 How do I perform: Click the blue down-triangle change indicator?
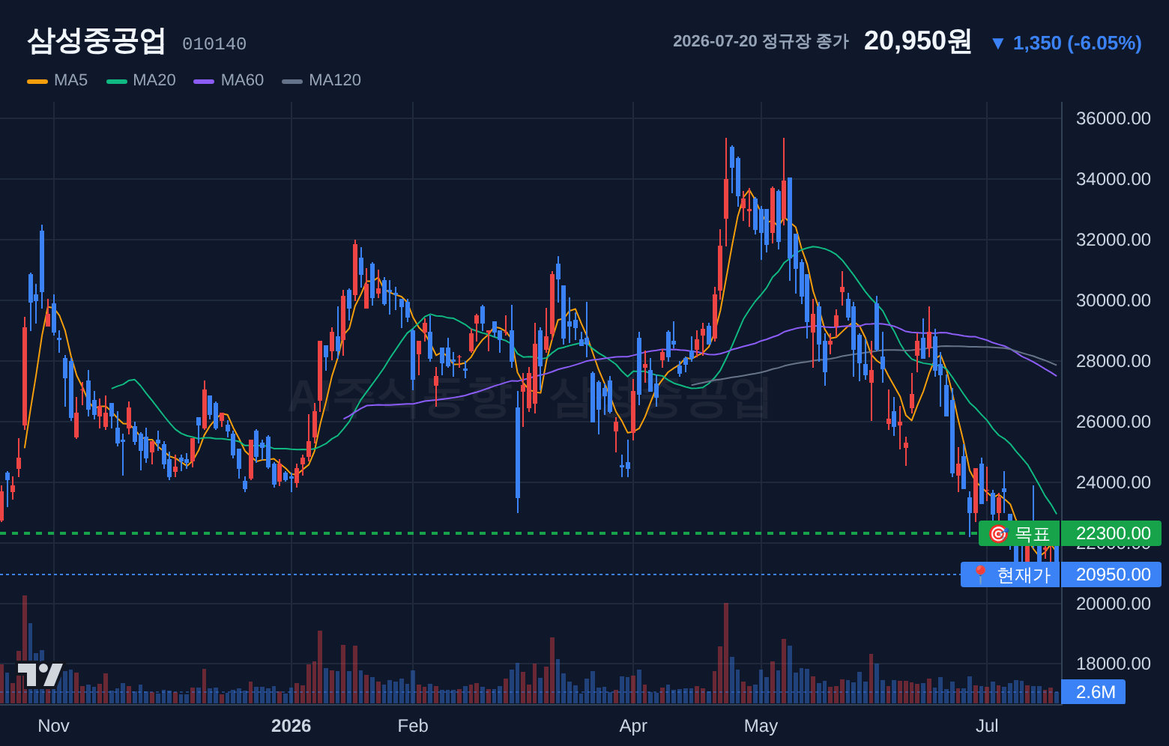pyautogui.click(x=997, y=43)
